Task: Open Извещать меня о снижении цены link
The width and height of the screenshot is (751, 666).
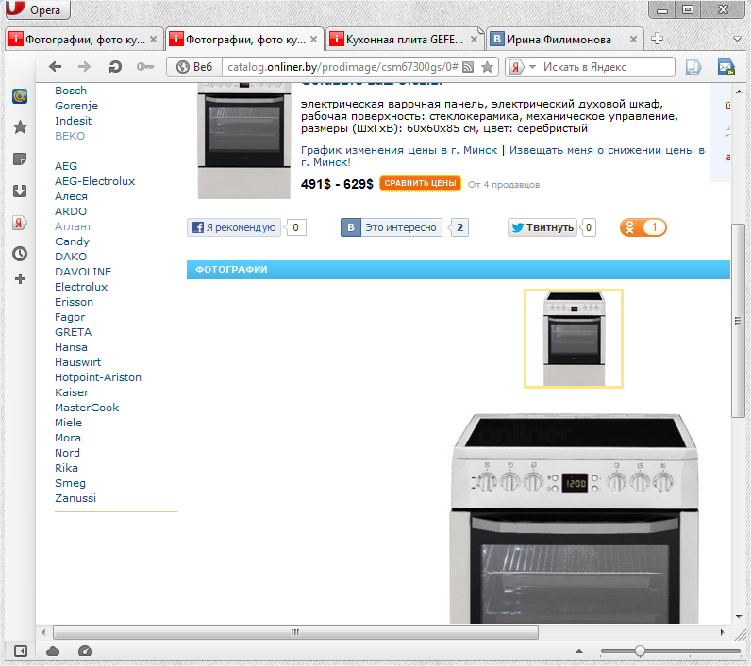Action: 503,157
